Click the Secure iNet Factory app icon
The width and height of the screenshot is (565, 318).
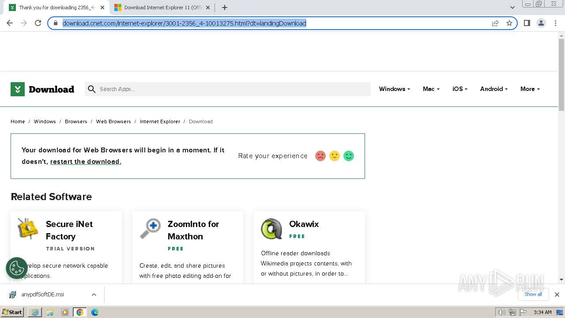28,229
